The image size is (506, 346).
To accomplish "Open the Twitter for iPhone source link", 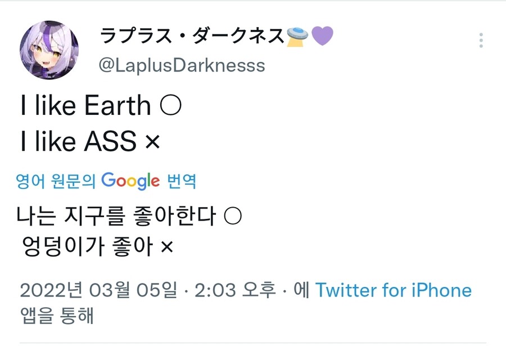I will (x=393, y=290).
